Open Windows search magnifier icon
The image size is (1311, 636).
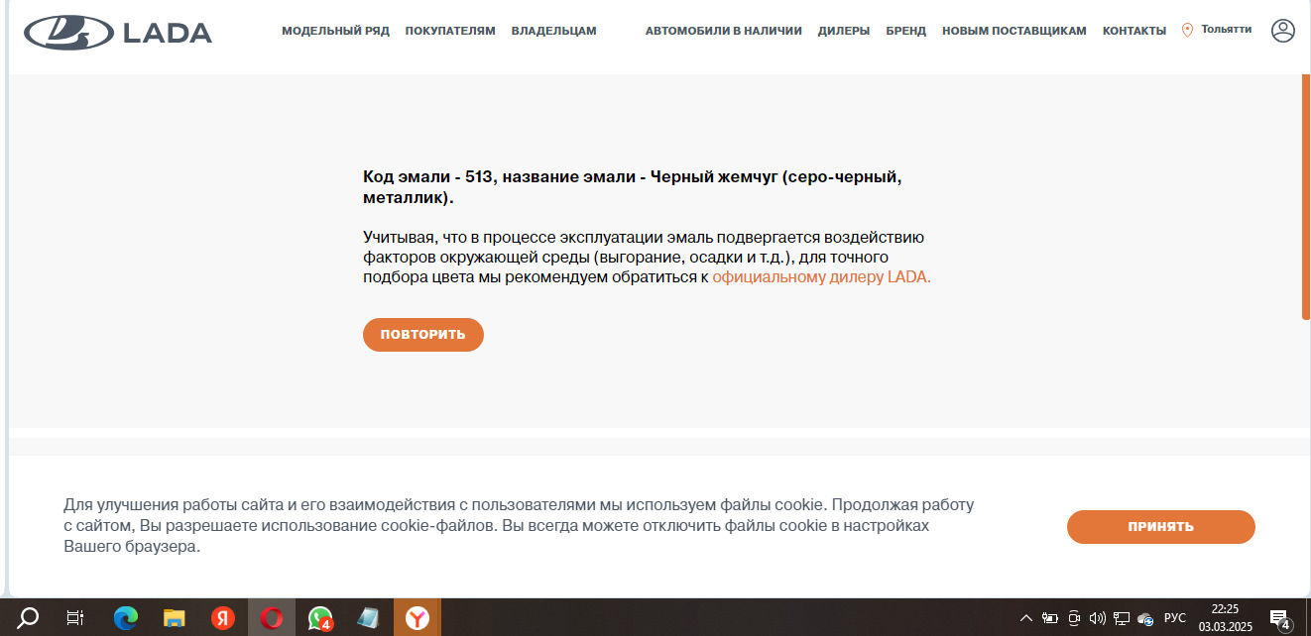(x=29, y=618)
